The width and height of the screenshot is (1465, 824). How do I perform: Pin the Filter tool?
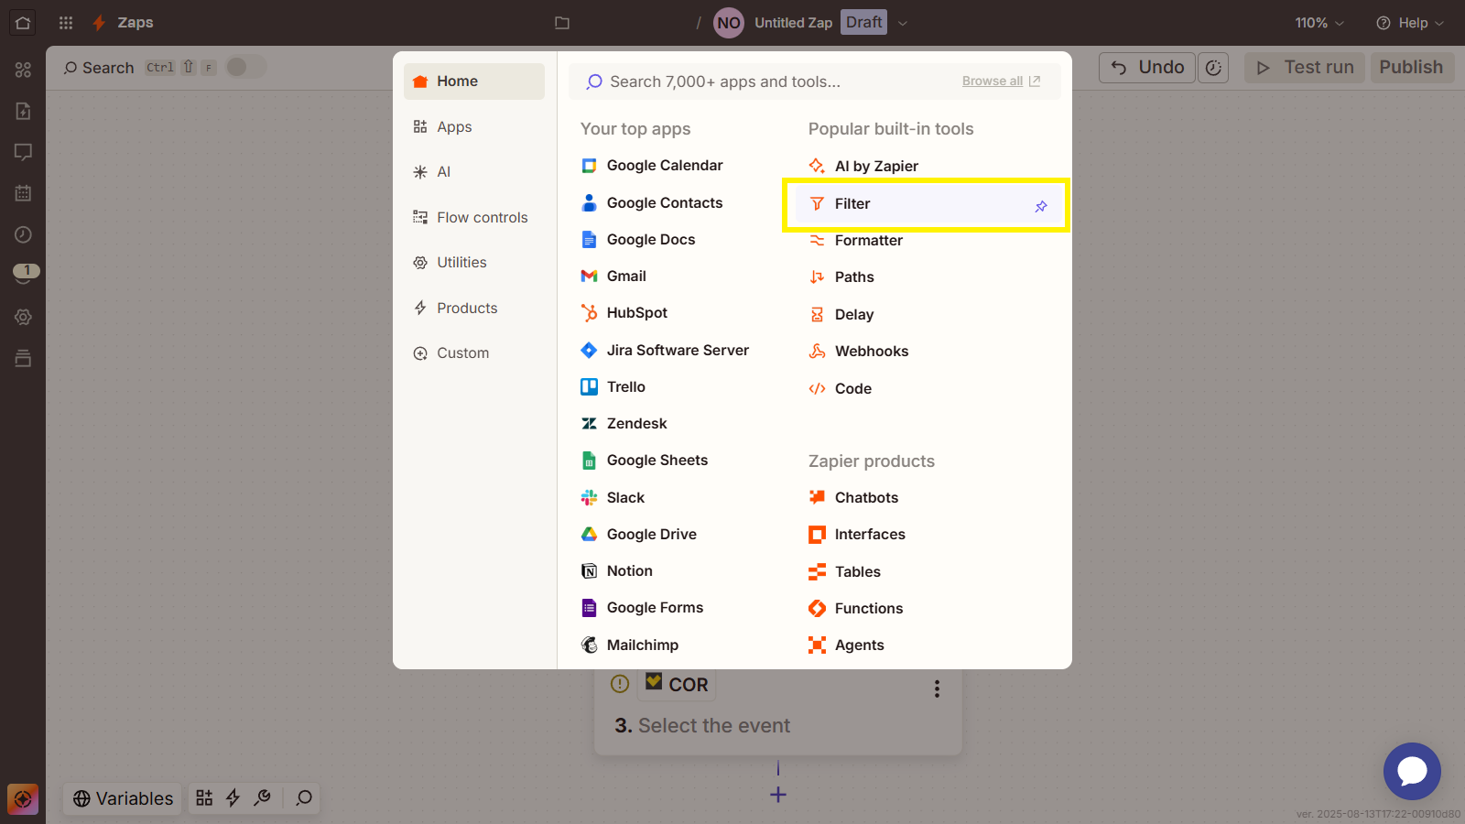tap(1041, 206)
